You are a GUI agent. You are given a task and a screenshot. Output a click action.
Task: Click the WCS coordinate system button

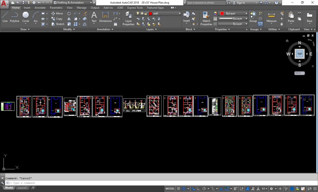point(300,73)
